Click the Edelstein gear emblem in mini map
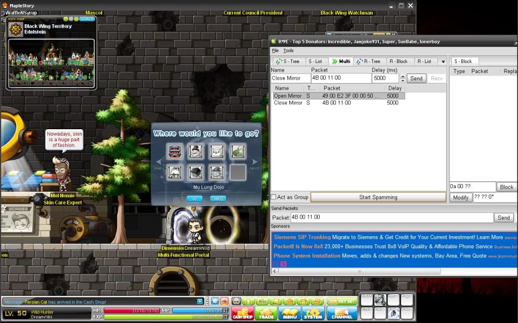 [15, 29]
